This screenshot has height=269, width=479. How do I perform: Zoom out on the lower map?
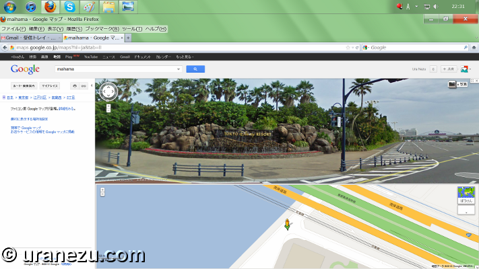click(102, 194)
